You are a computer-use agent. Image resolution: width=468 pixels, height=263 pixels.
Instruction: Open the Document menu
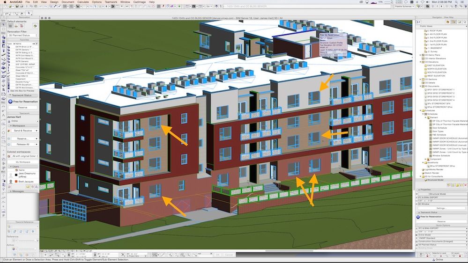68,2
